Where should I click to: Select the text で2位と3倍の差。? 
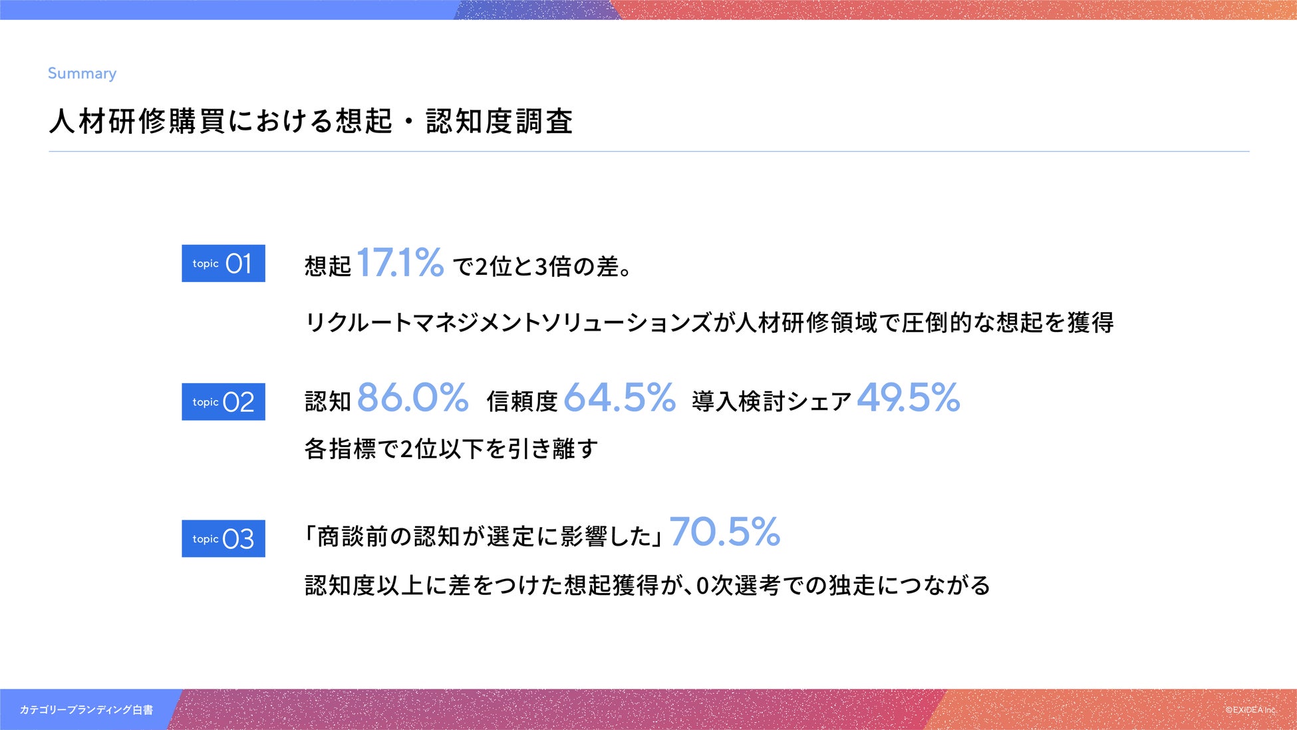(x=542, y=267)
